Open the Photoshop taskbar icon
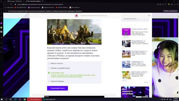This screenshot has height=101, width=179. tap(15, 99)
